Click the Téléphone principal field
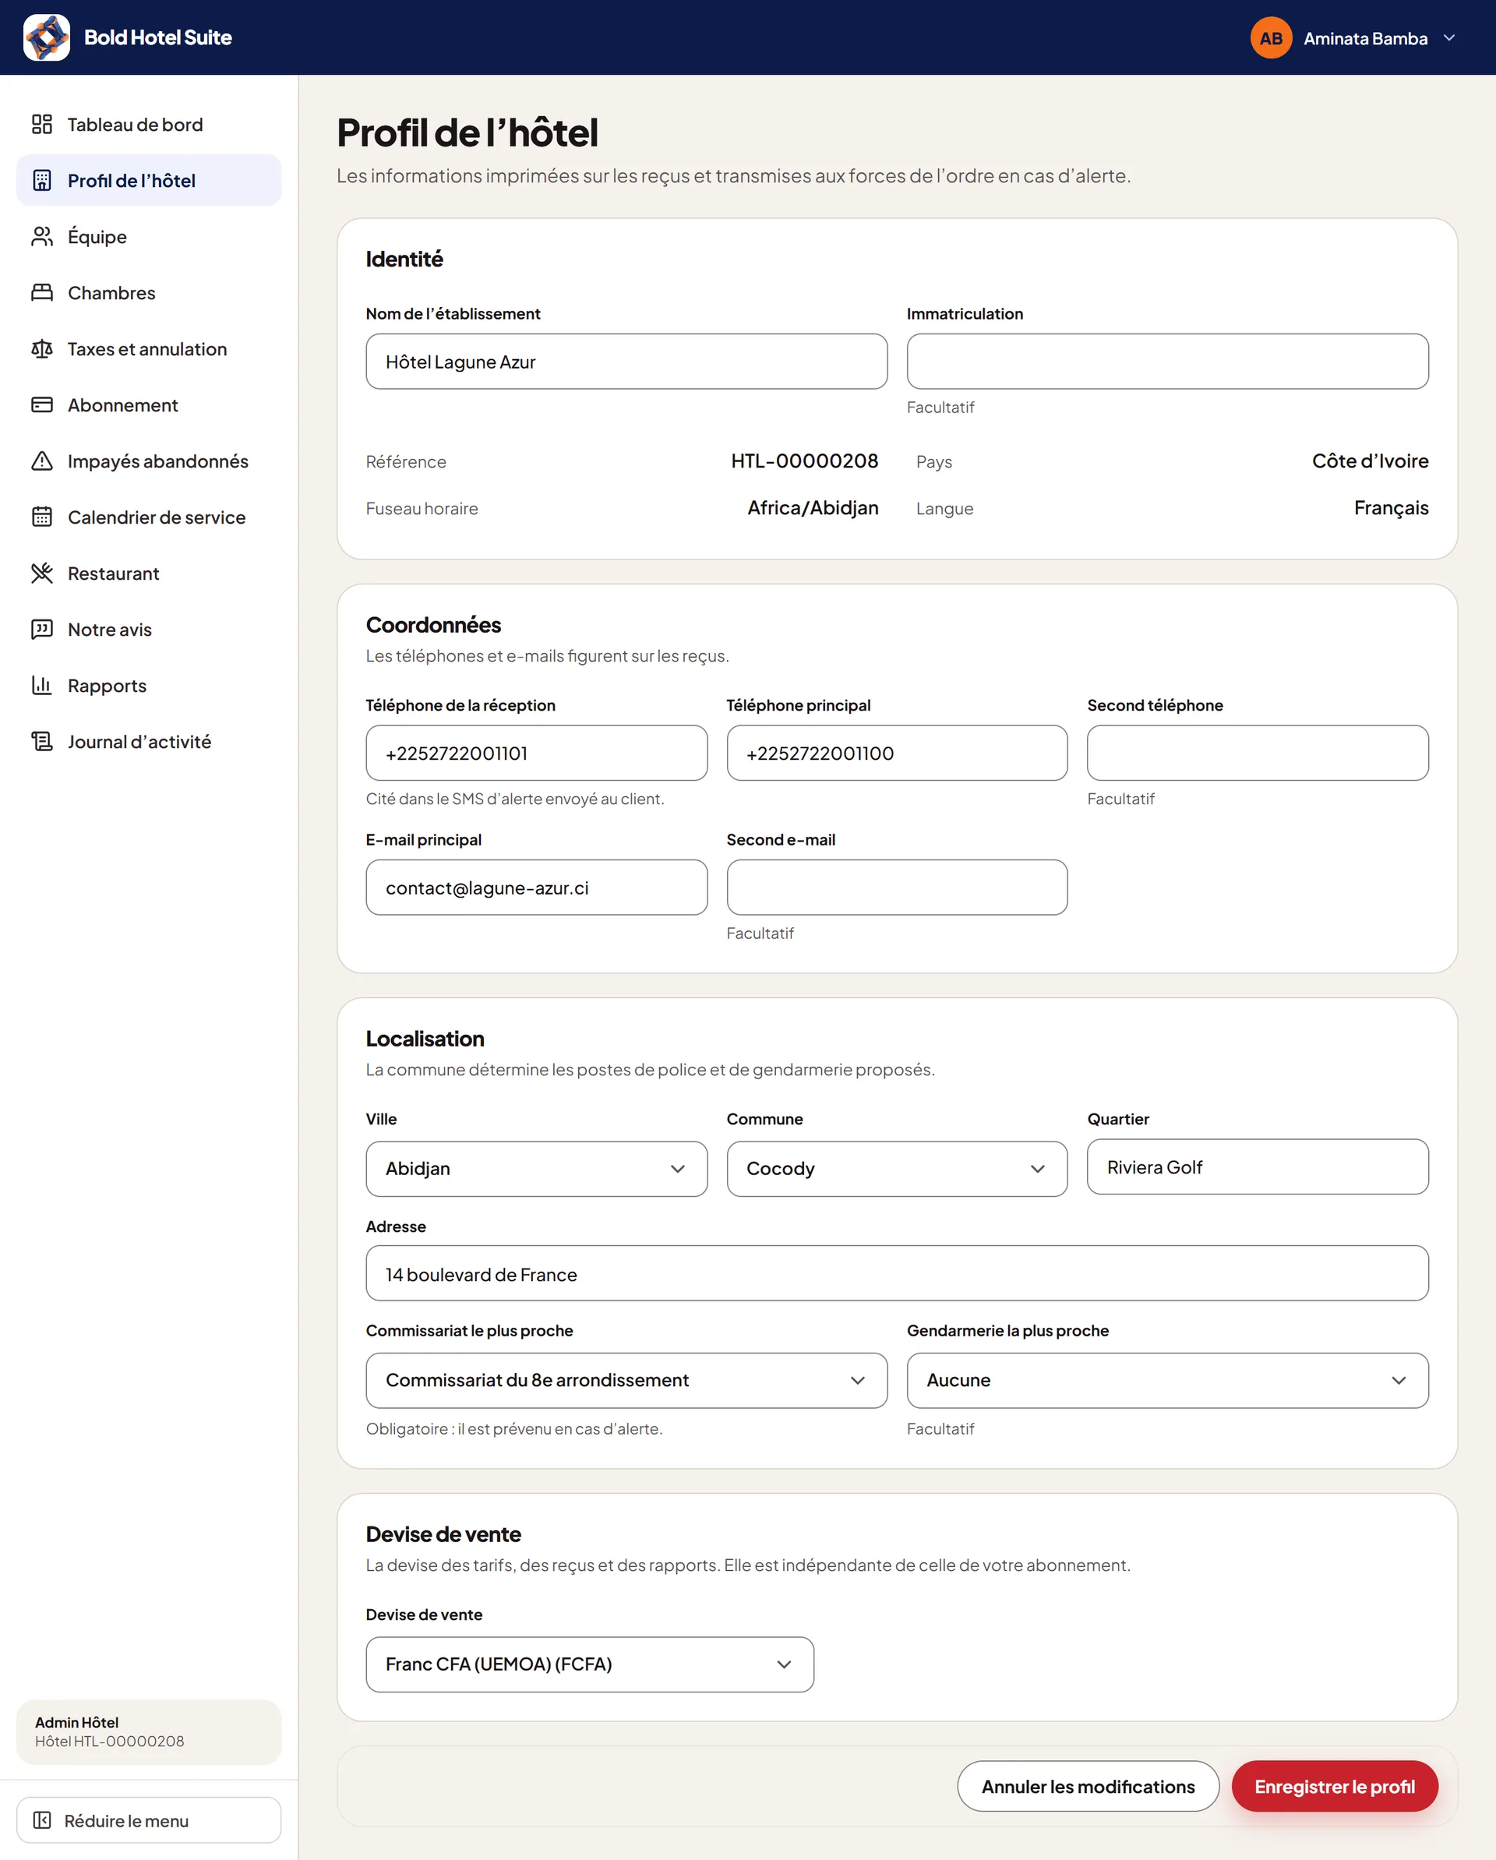This screenshot has height=1860, width=1496. tap(898, 754)
